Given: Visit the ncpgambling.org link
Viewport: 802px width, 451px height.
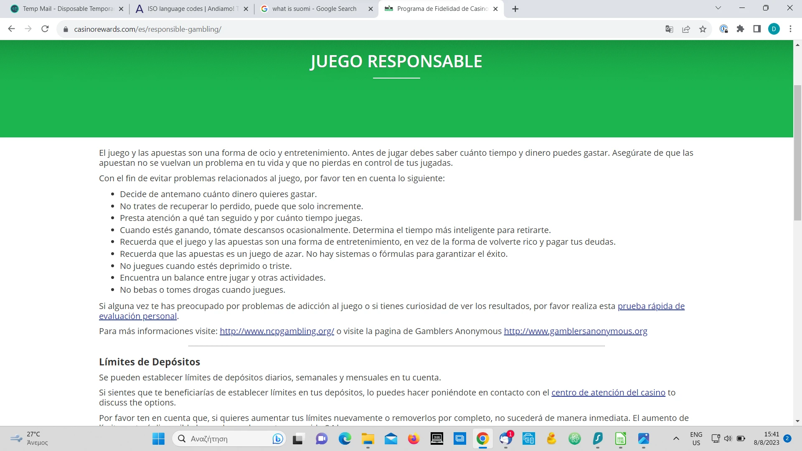Looking at the screenshot, I should (277, 331).
